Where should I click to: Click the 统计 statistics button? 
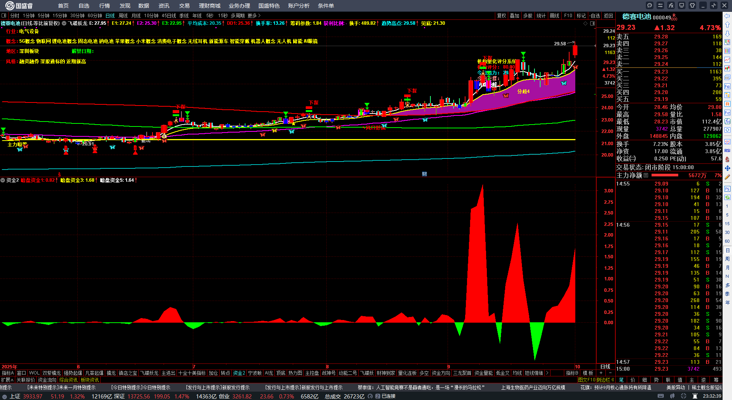[x=541, y=16]
